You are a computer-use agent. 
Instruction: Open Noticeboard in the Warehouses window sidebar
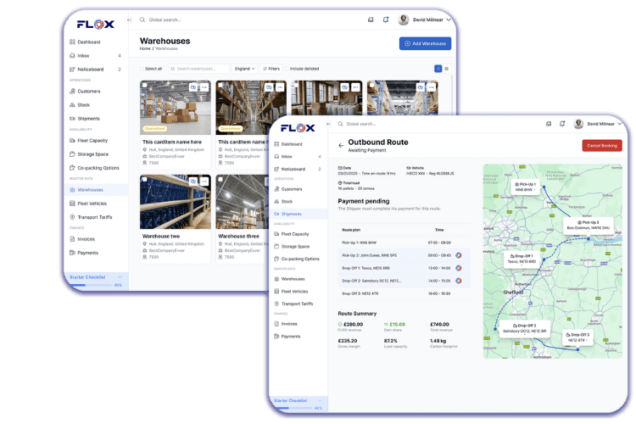tap(95, 70)
